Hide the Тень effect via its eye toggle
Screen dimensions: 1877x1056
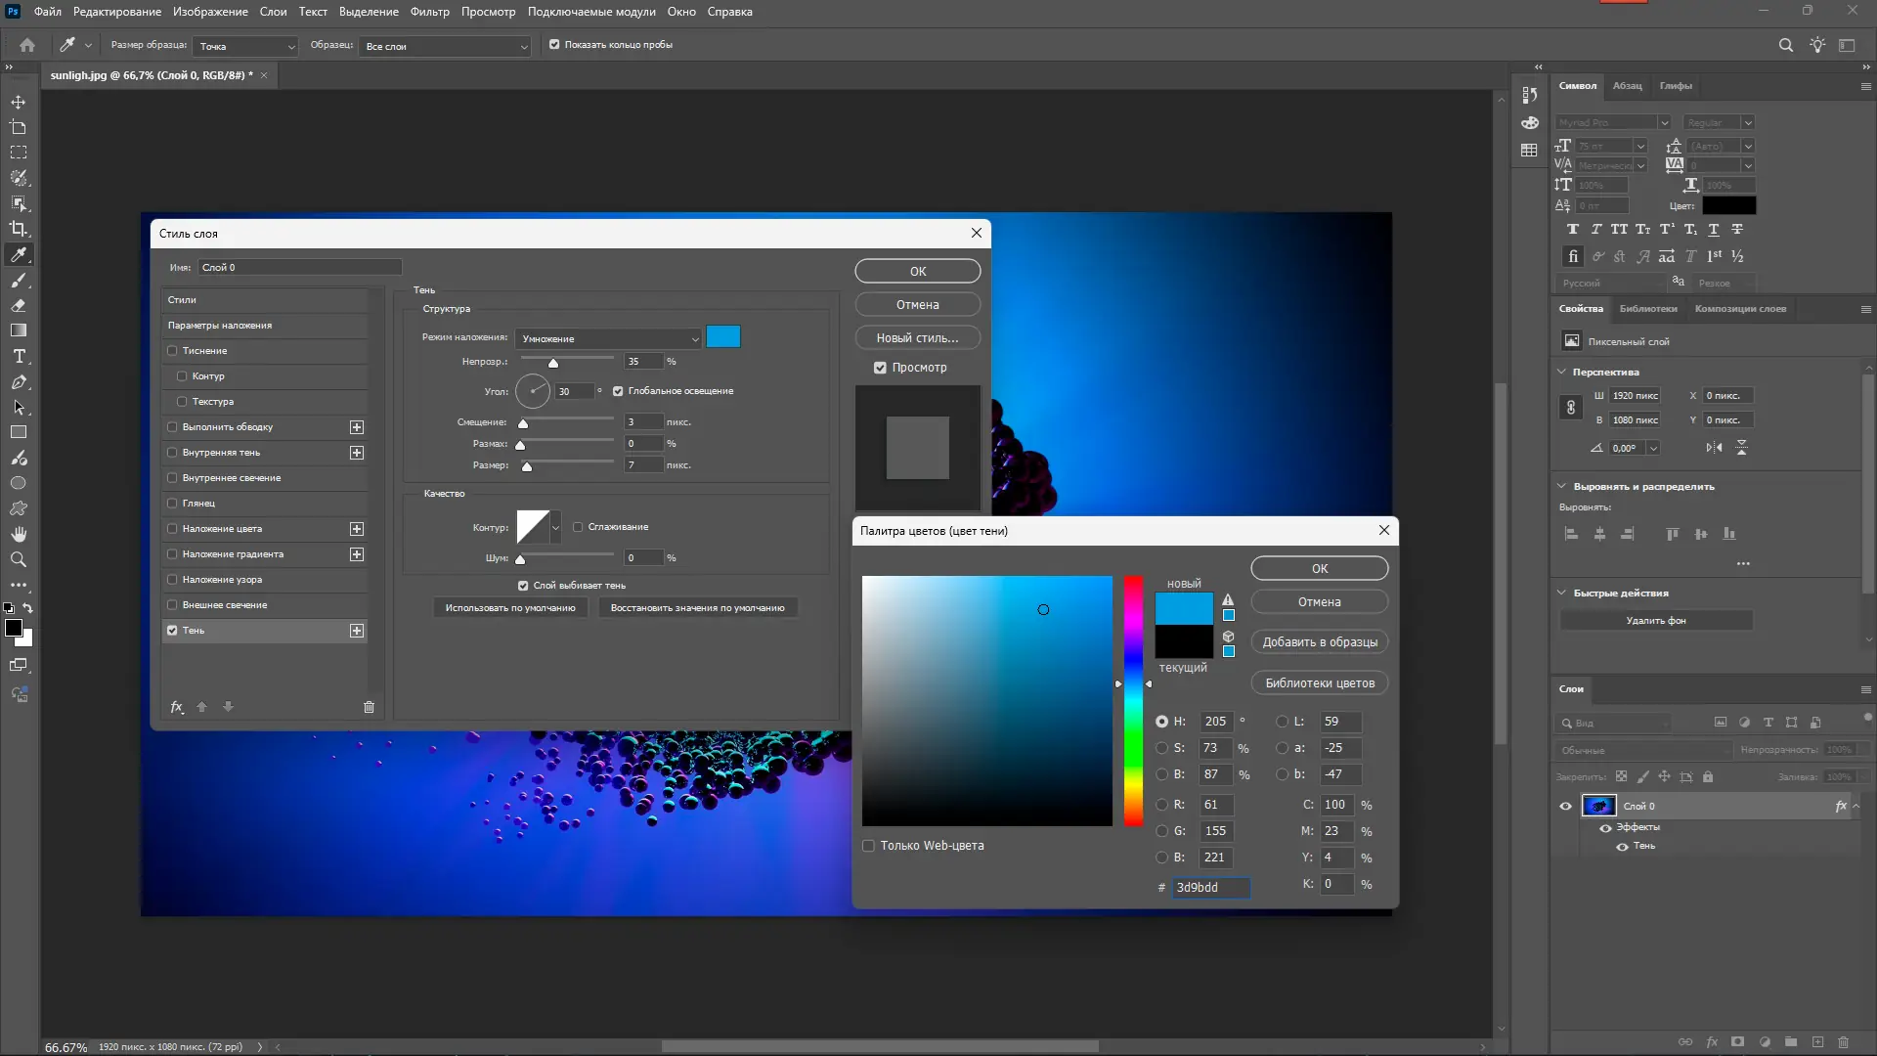[x=1621, y=847]
